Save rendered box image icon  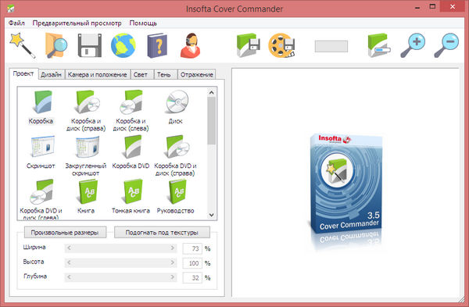tap(248, 45)
